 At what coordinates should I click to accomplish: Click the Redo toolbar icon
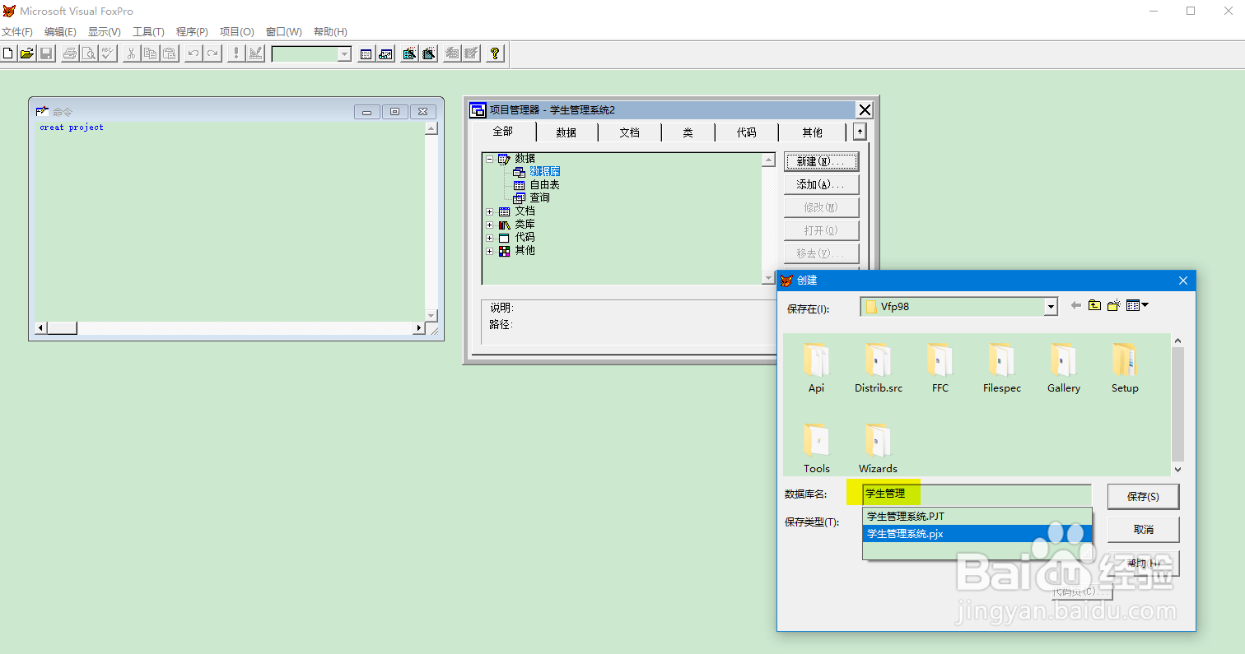pos(212,53)
